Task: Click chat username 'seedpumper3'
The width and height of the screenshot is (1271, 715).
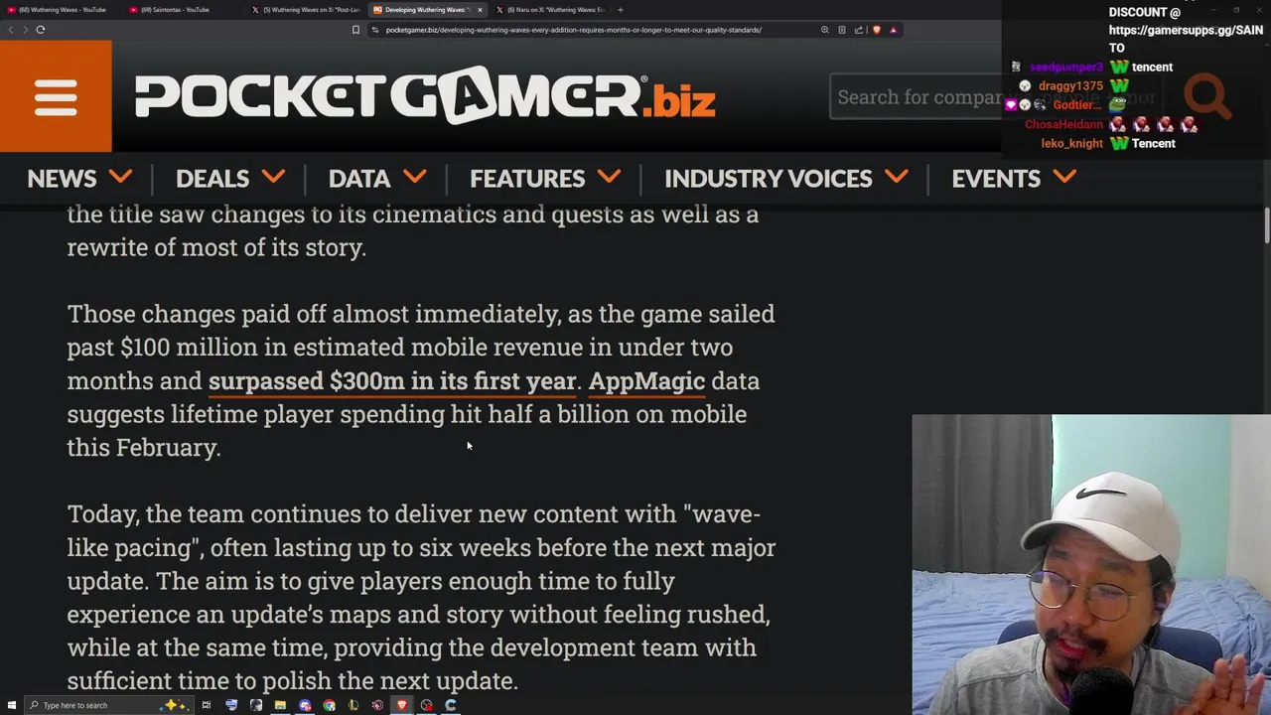Action: (x=1065, y=68)
